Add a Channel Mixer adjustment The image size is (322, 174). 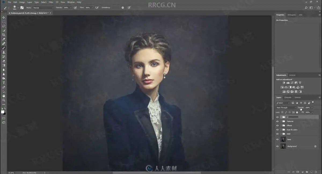click(298, 87)
